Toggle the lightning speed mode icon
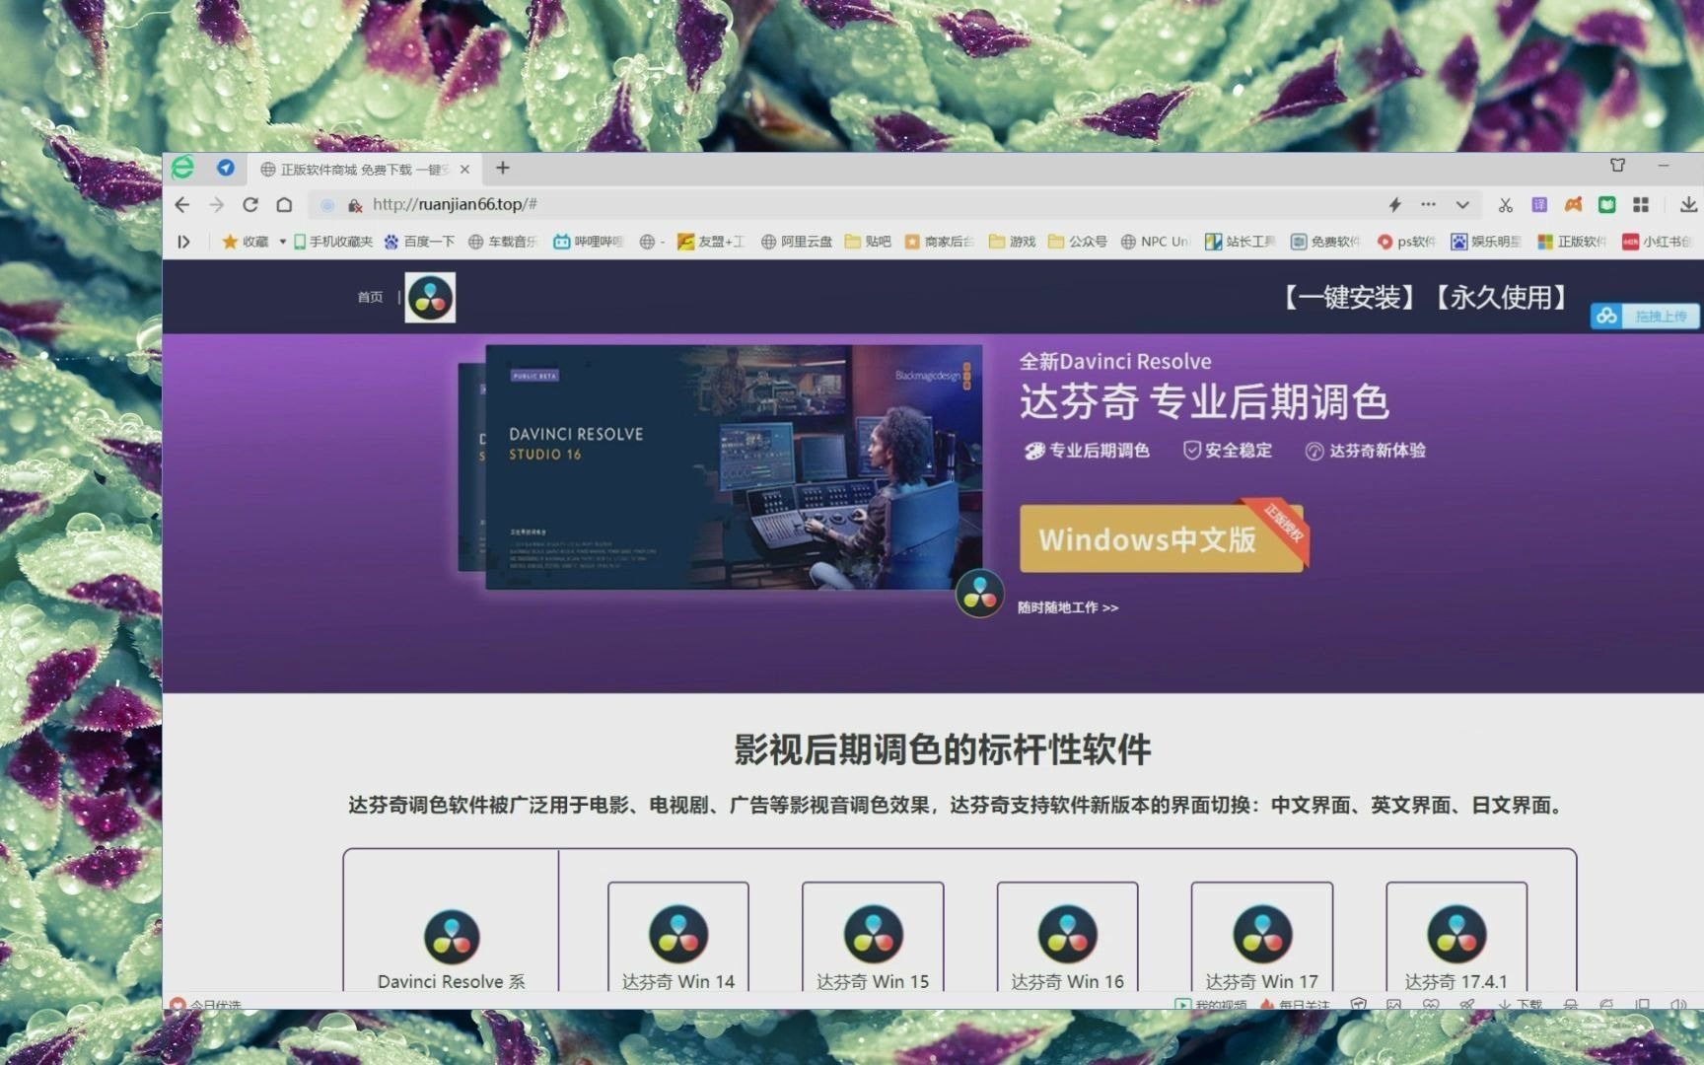1704x1065 pixels. (x=1394, y=205)
